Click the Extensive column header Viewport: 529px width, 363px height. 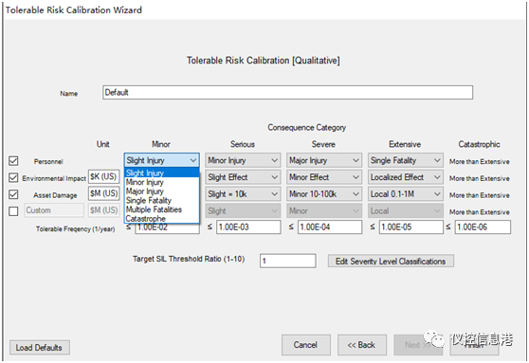(405, 144)
